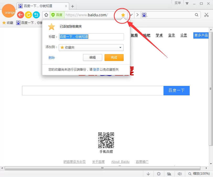Open the downloads arrow in status bar

click(x=148, y=174)
